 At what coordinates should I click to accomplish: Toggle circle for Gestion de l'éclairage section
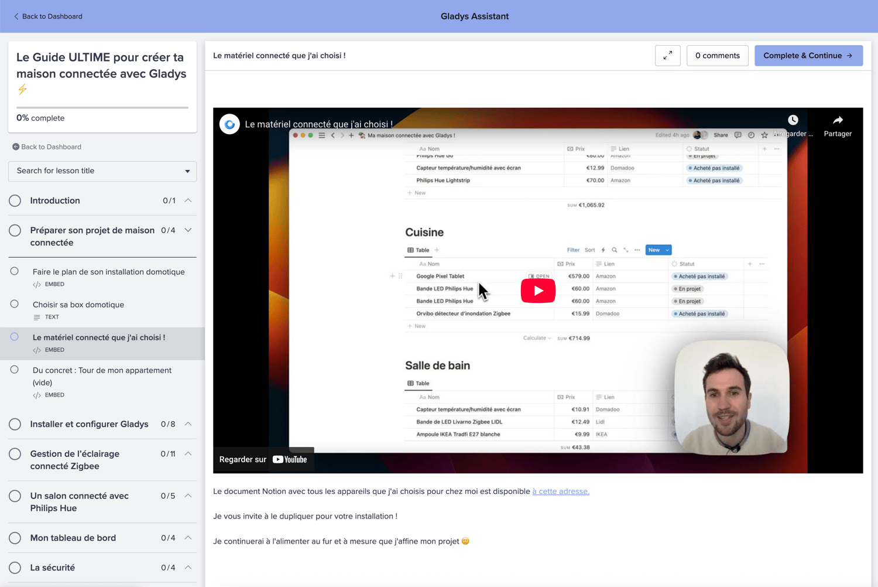pos(15,454)
